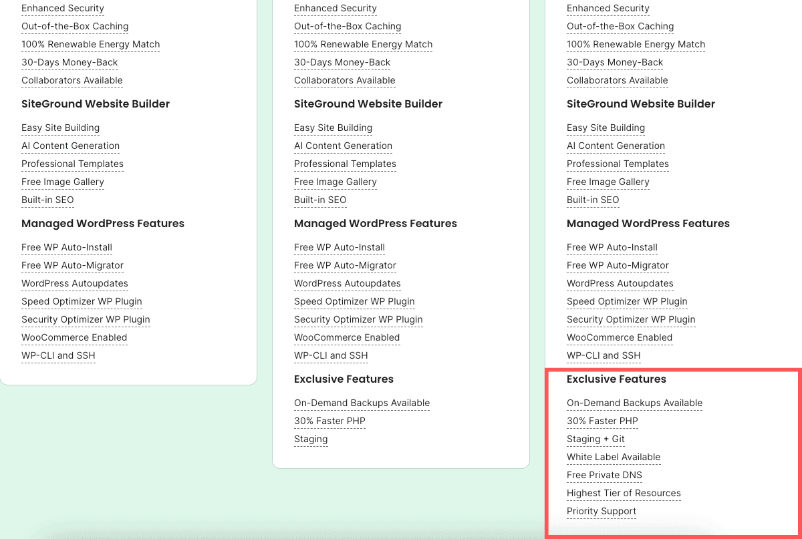Open Free Image Gallery in the left column

tap(63, 182)
